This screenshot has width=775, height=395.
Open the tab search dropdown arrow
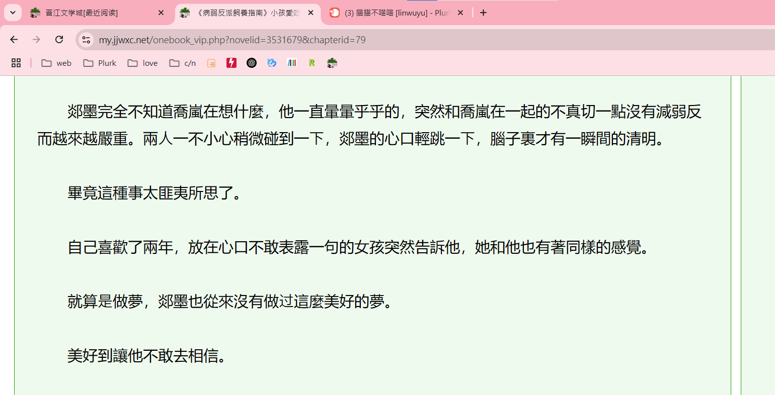(13, 13)
